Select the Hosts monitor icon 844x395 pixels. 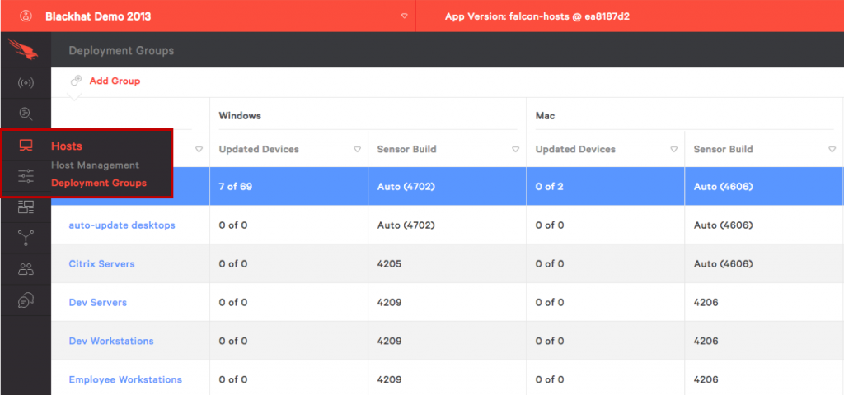coord(26,146)
